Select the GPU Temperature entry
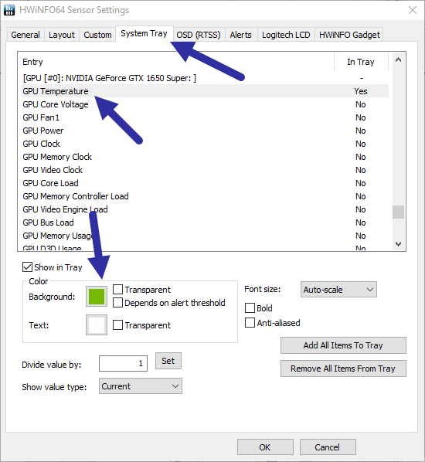 tap(205, 91)
